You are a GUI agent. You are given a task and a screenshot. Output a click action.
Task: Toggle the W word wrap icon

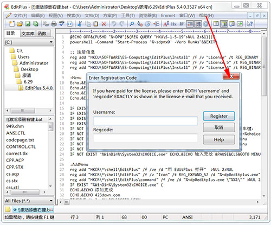click(x=182, y=24)
